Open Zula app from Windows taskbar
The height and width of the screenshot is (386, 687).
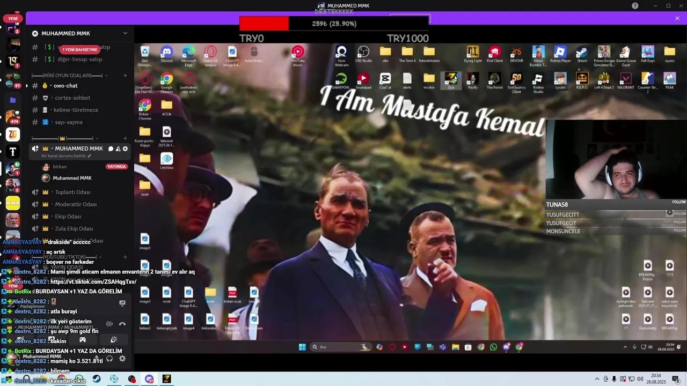tap(167, 379)
